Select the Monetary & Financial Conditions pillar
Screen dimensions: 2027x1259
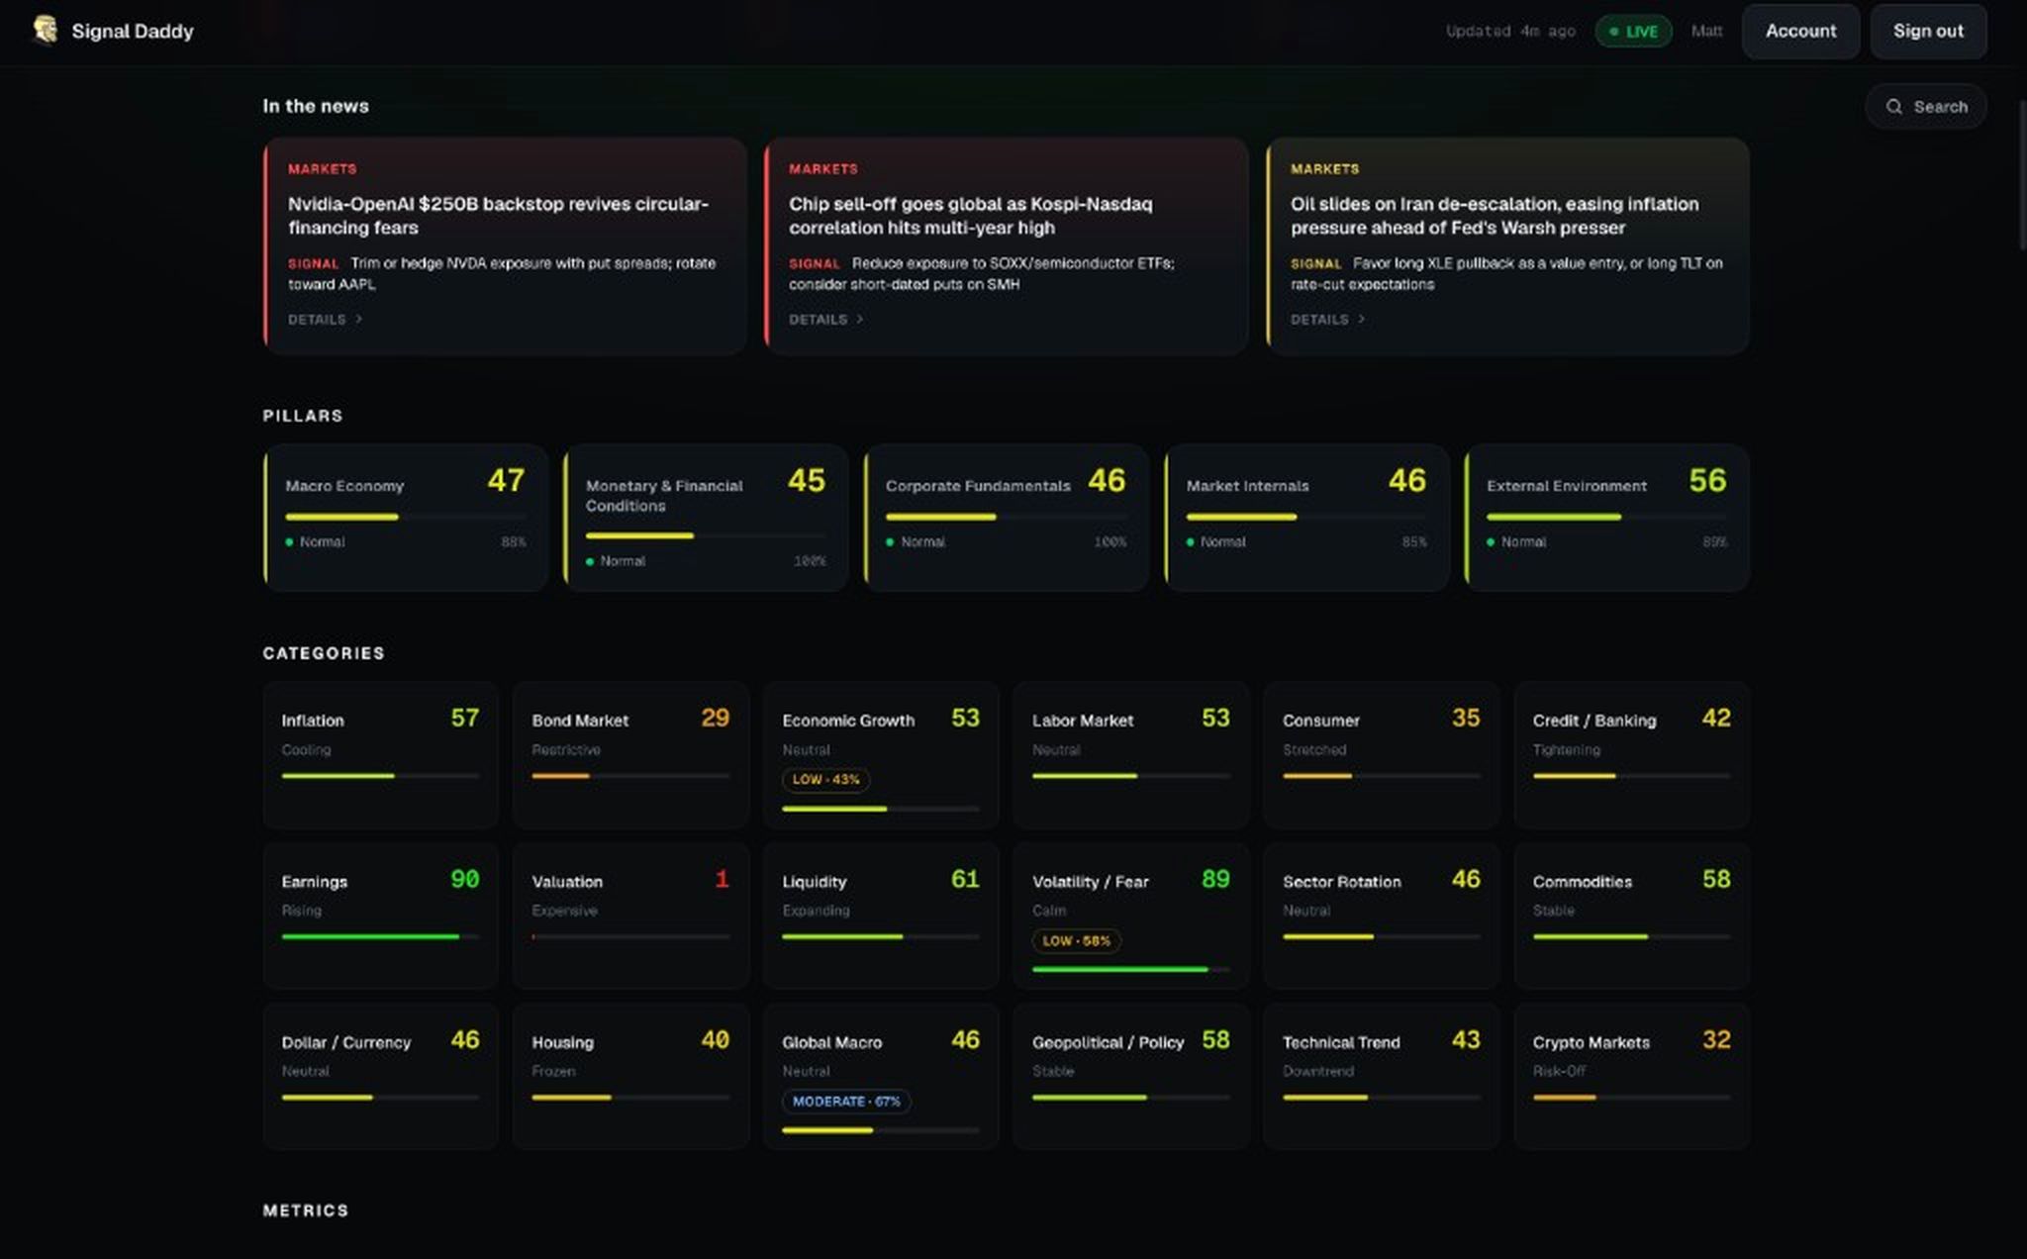coord(706,518)
